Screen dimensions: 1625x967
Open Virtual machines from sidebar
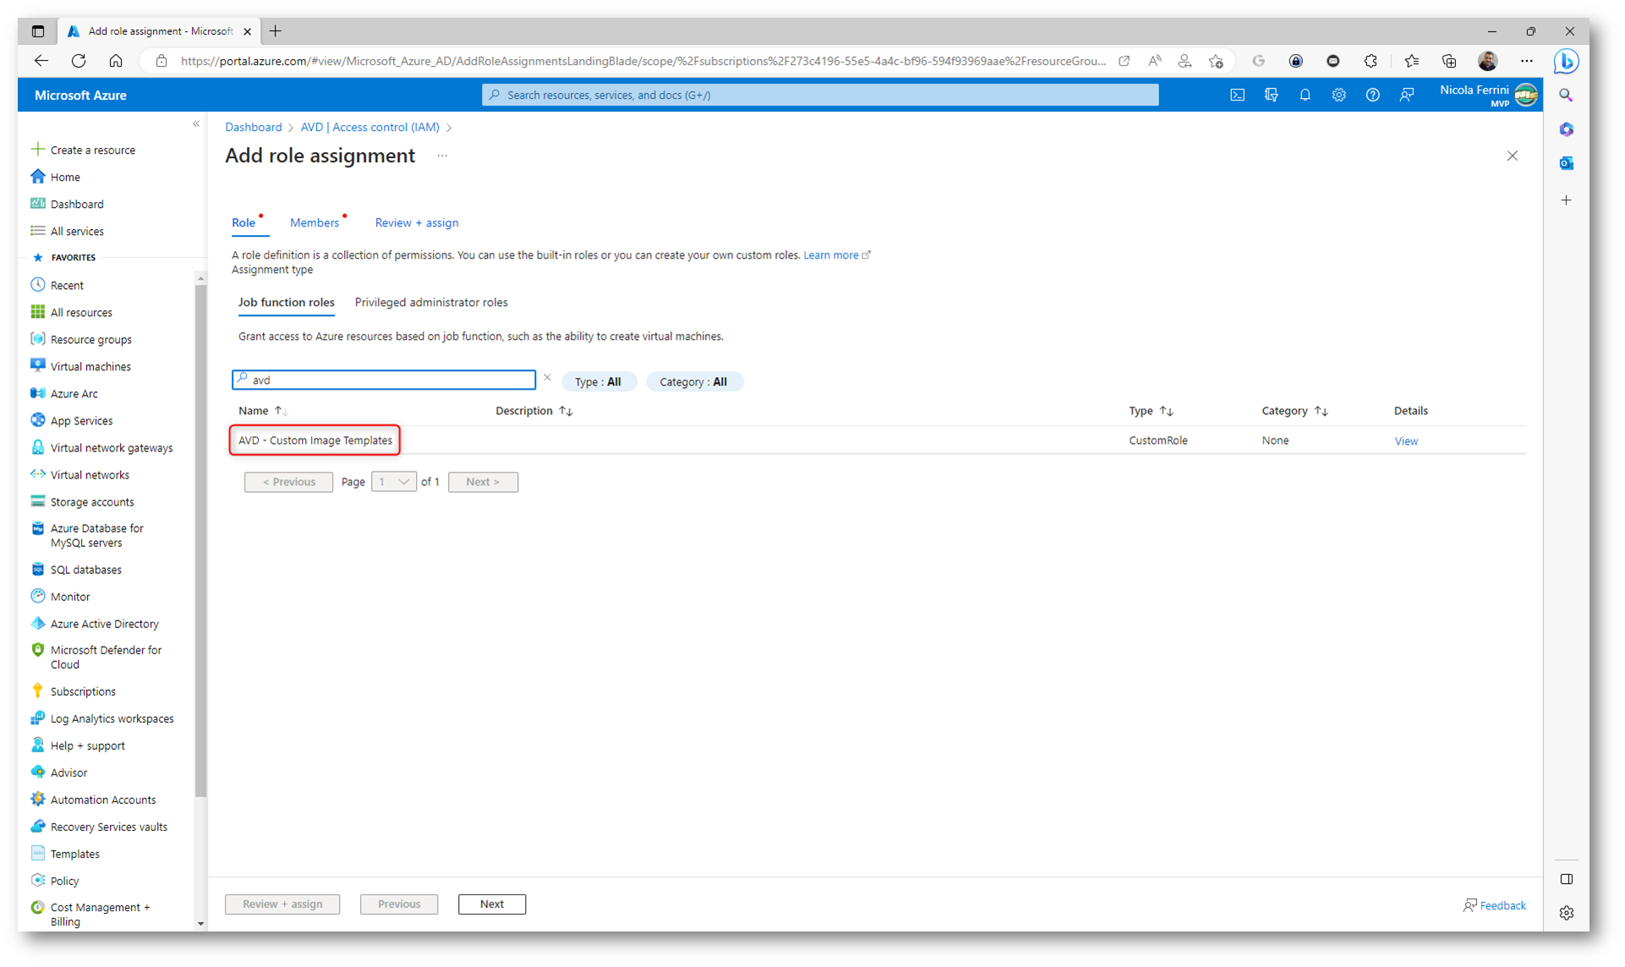pos(90,367)
